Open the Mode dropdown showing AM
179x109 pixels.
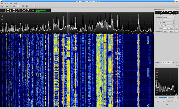click(x=168, y=23)
